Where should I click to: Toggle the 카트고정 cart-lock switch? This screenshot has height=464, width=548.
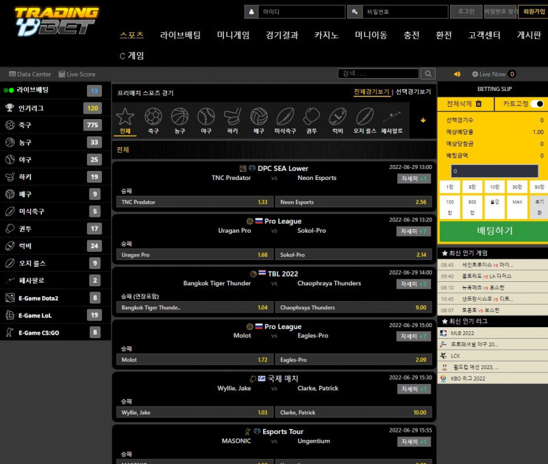click(537, 104)
